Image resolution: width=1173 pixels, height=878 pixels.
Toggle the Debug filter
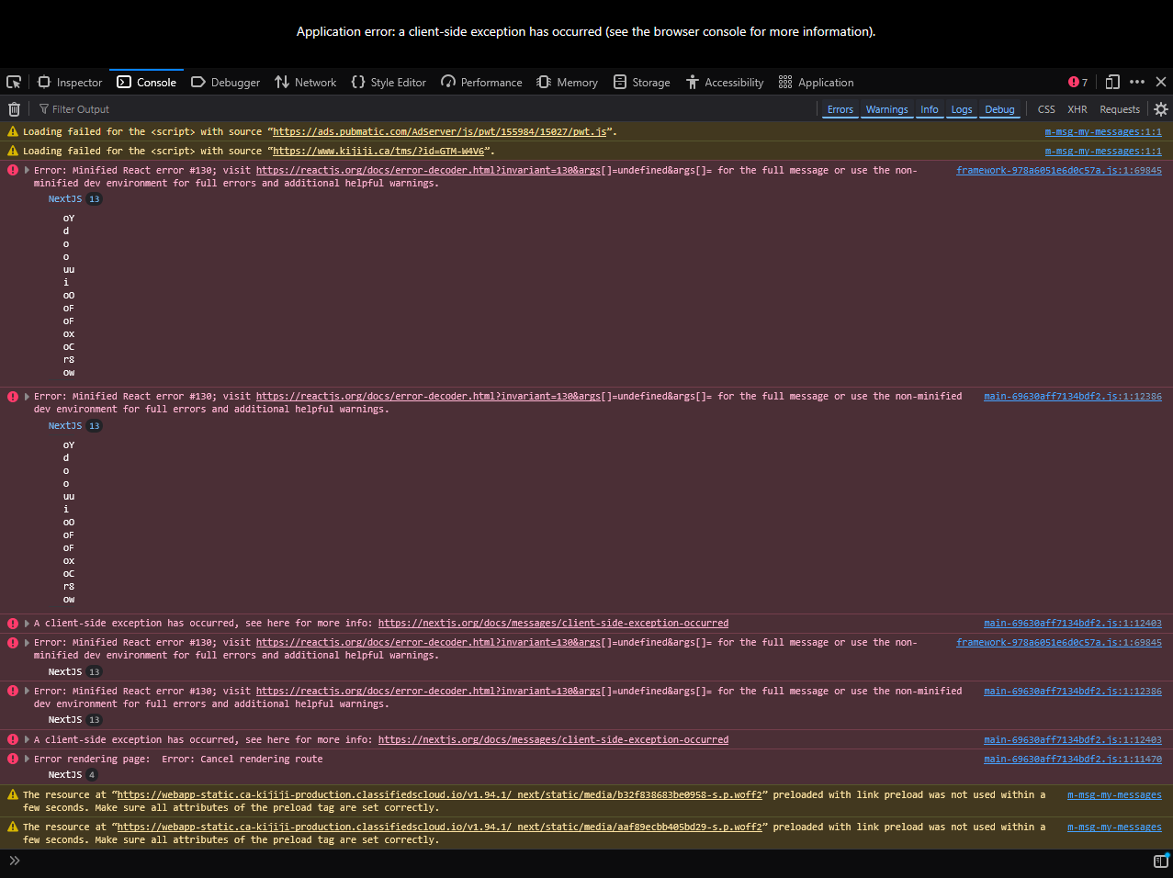coord(999,109)
